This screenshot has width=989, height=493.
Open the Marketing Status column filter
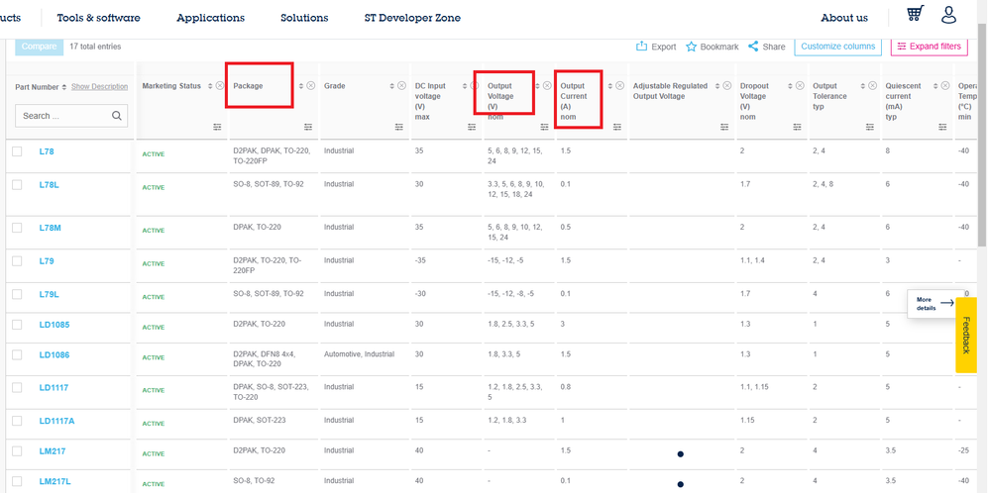coord(218,127)
